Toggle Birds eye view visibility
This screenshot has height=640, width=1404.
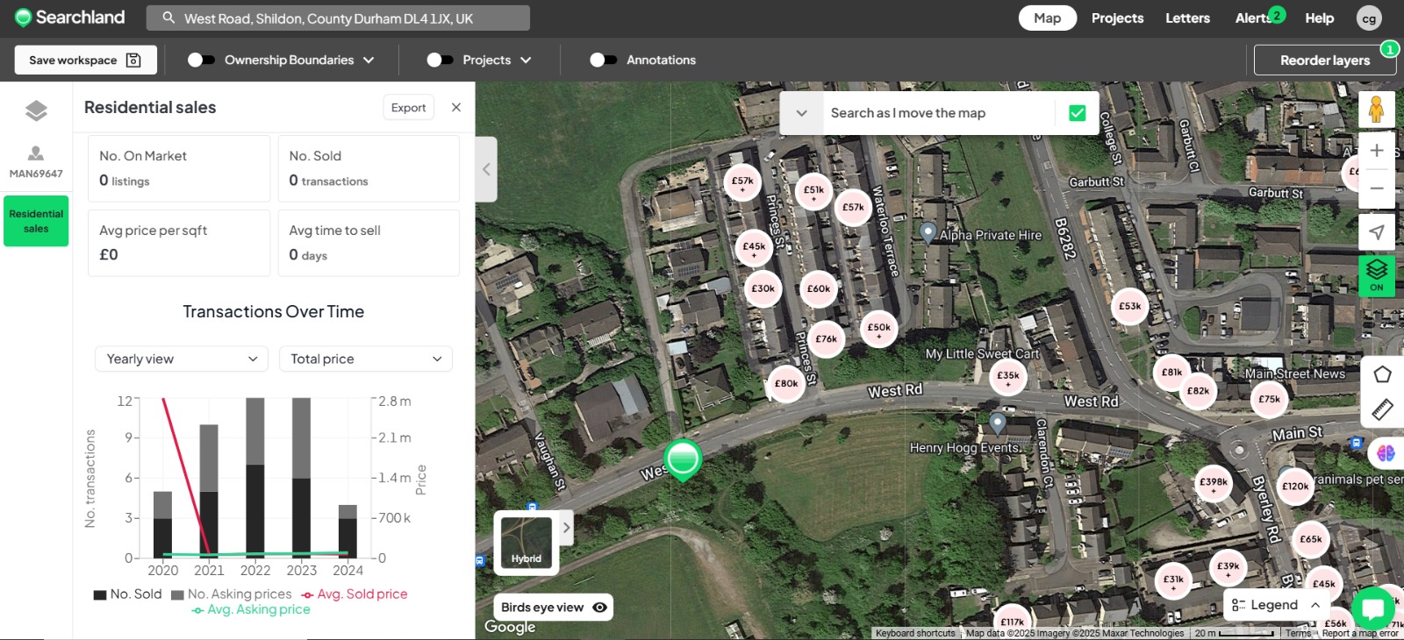(599, 608)
